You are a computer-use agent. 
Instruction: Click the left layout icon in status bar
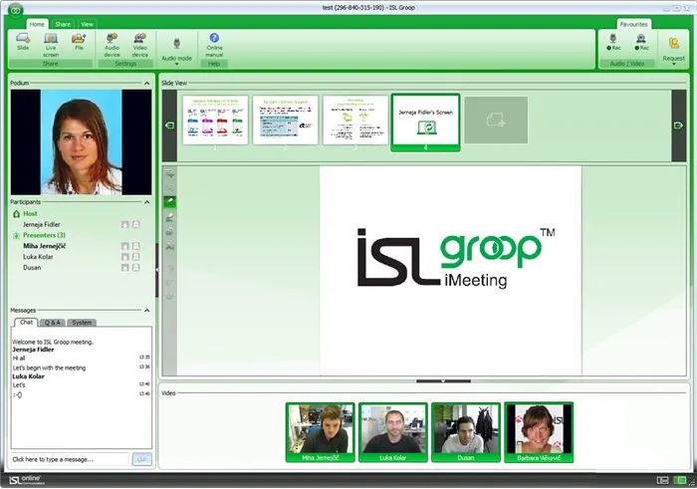[663, 480]
